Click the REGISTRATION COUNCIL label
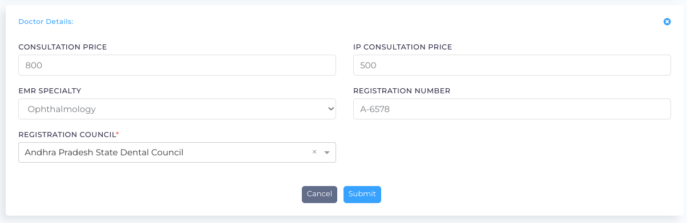The width and height of the screenshot is (687, 223). (x=67, y=134)
